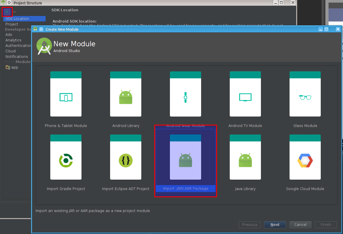Maximize the Create New Module dialog
Viewport: 343px width, 234px height.
pos(326,29)
